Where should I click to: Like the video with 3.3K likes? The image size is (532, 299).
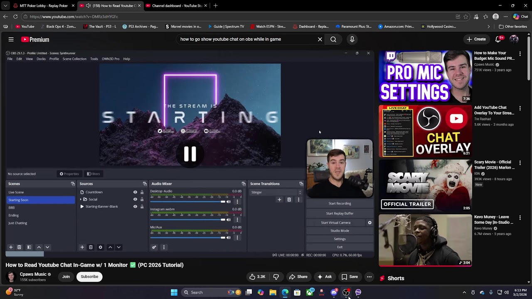257,277
